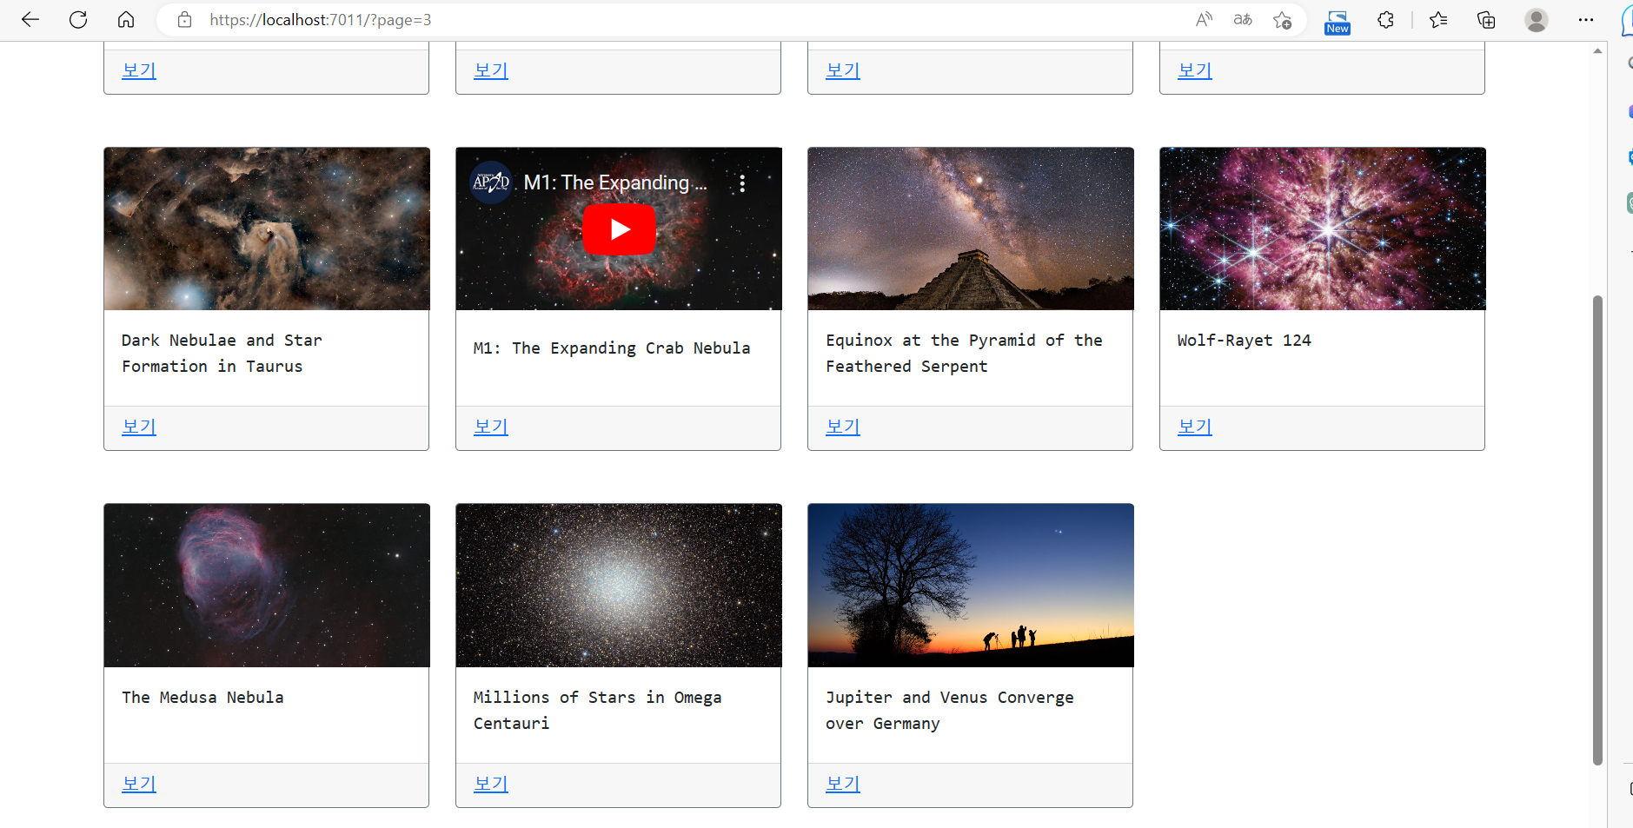Click the 'Wolf-Rayet 124' title text

pyautogui.click(x=1244, y=341)
